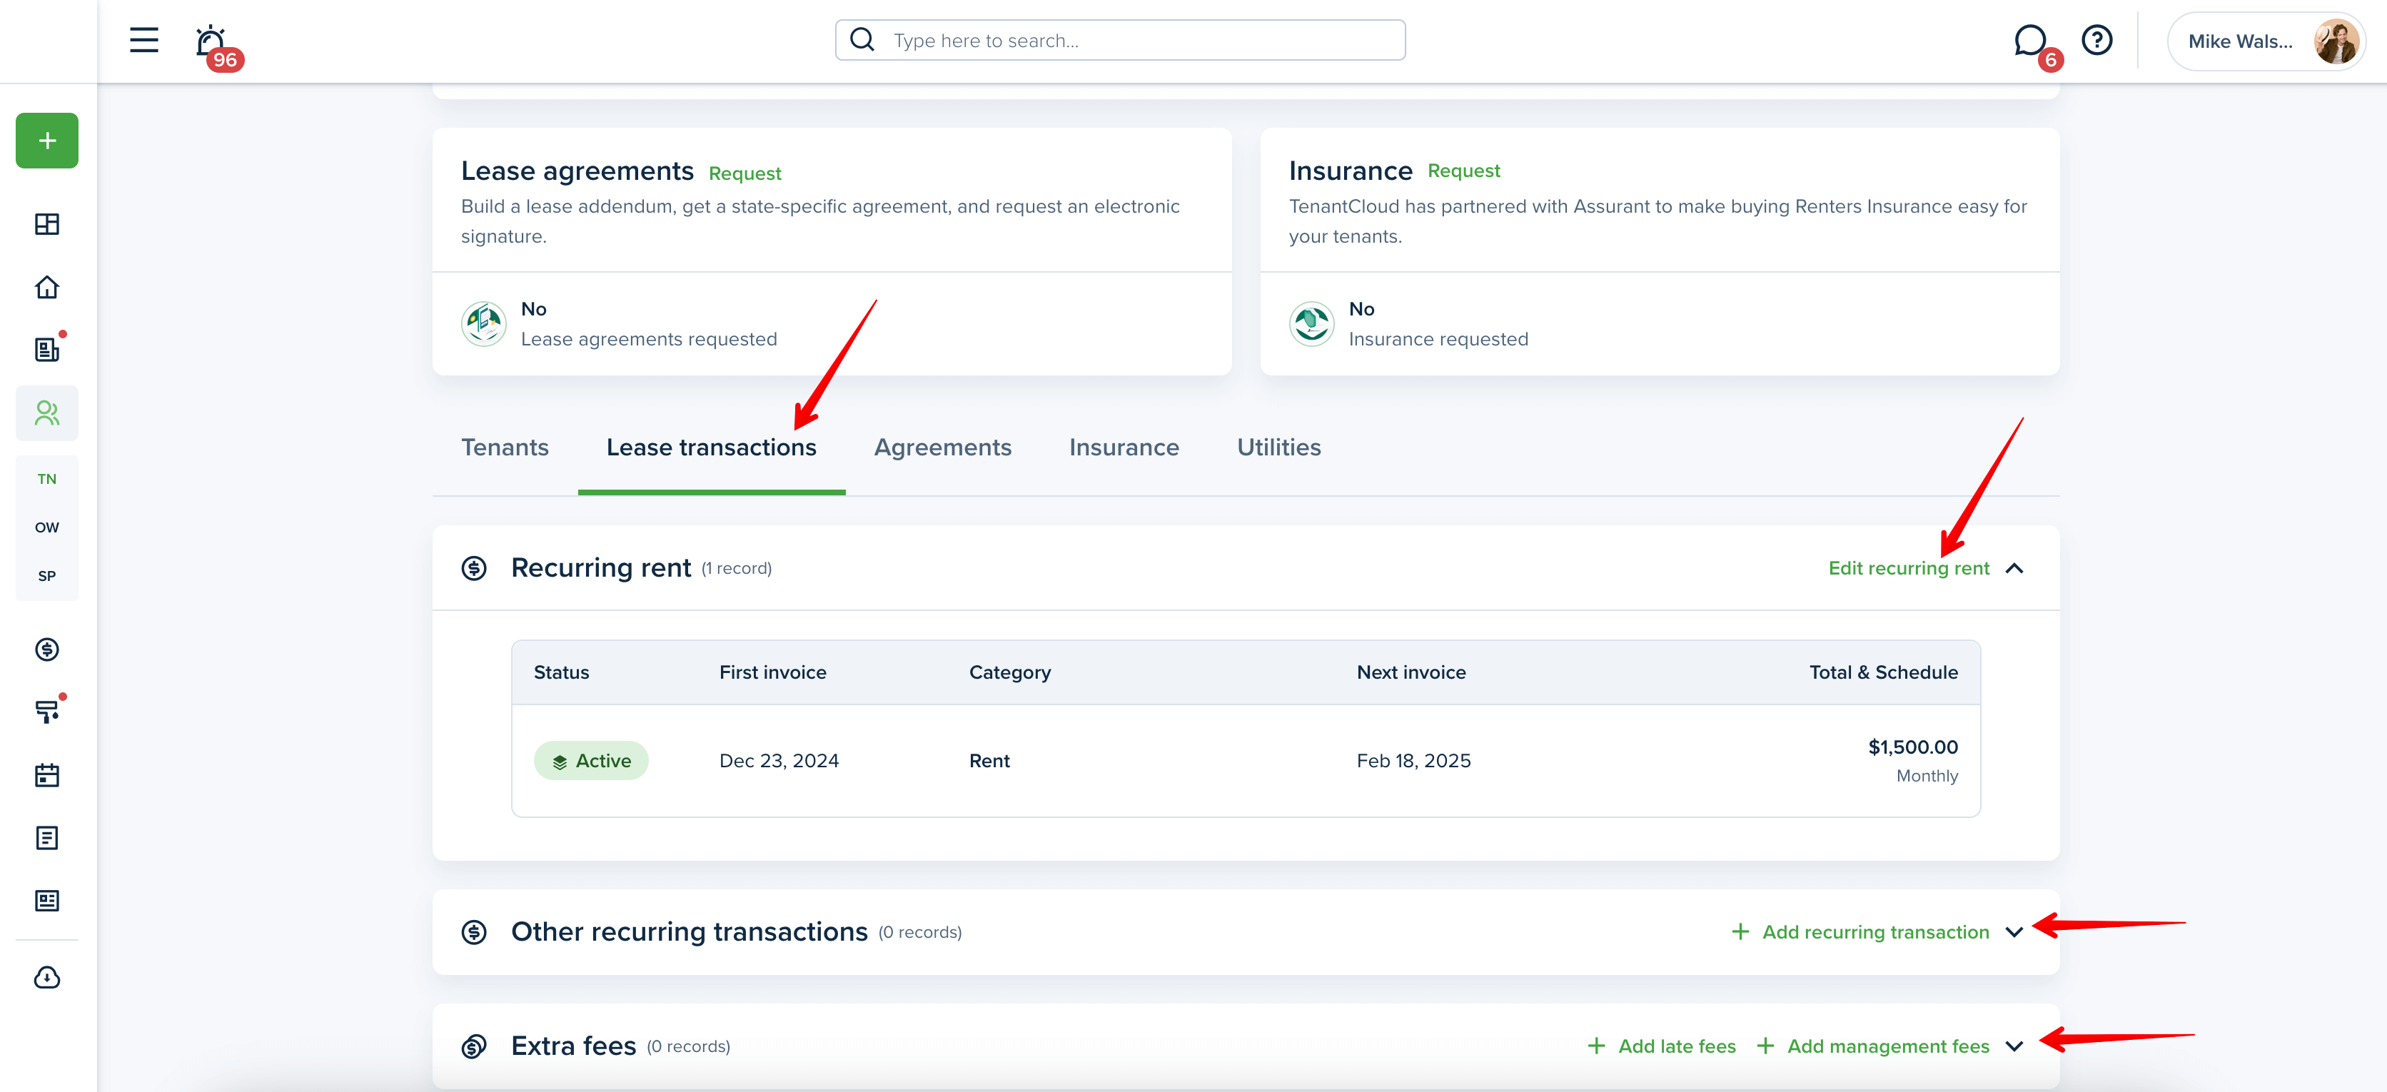Click the Feb 18, 2025 next invoice cell

[x=1414, y=762]
